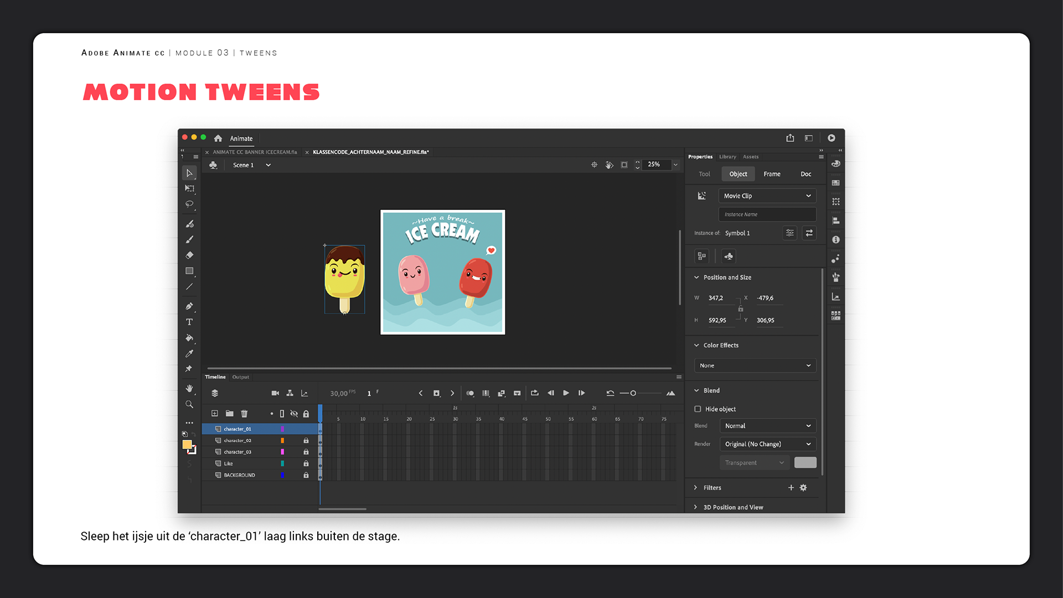Select the Lasso tool

pyautogui.click(x=189, y=204)
